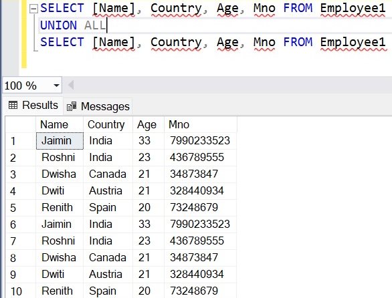Select row 1 header in results grid
392x298 pixels.
pos(21,141)
